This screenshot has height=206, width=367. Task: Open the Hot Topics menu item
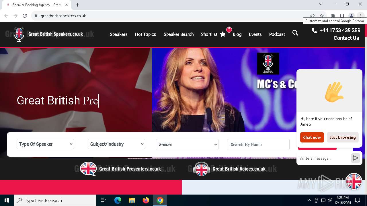pyautogui.click(x=146, y=34)
